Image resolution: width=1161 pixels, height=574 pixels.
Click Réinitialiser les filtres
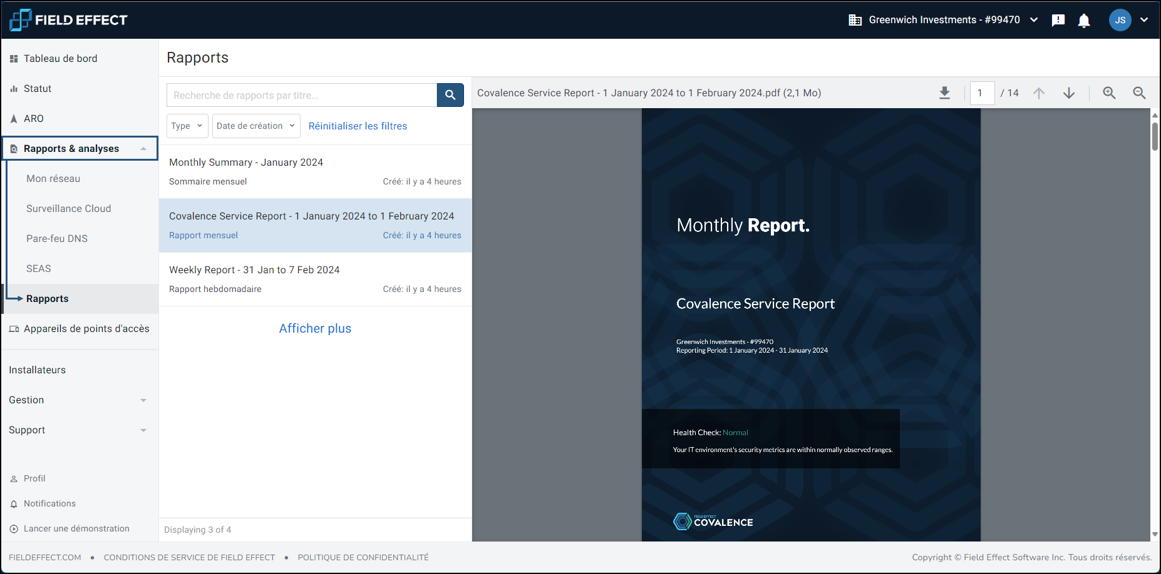(x=358, y=126)
